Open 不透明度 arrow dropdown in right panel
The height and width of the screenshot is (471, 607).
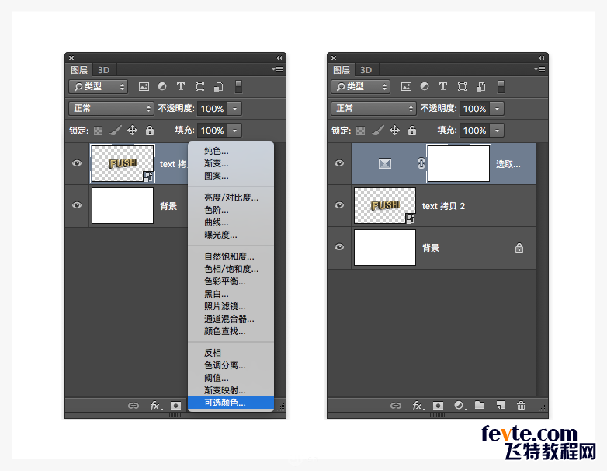tap(497, 109)
